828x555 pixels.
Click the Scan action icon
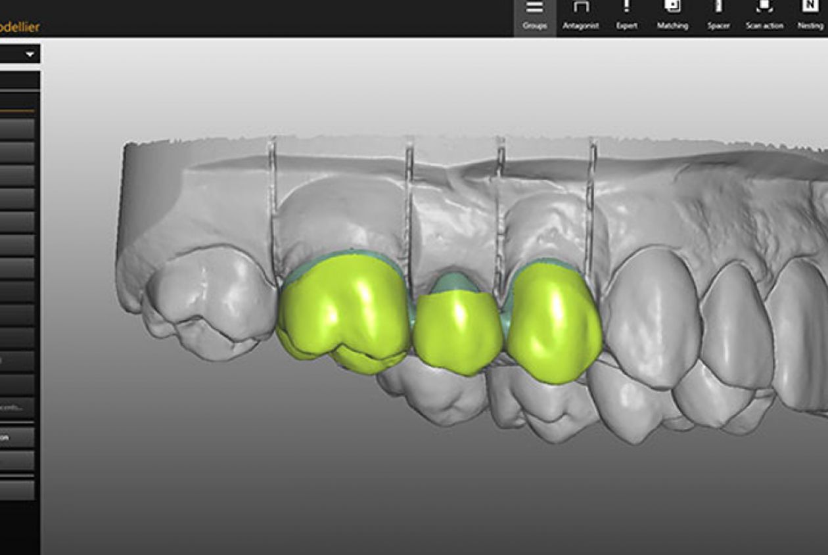tap(764, 14)
